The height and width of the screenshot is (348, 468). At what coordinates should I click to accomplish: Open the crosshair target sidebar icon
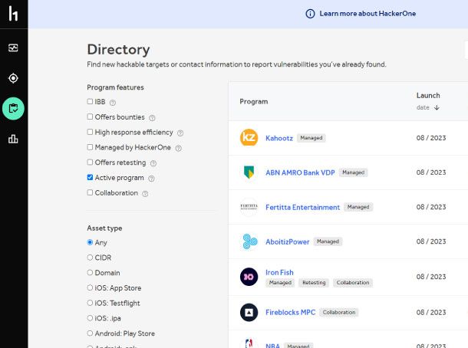click(x=13, y=78)
